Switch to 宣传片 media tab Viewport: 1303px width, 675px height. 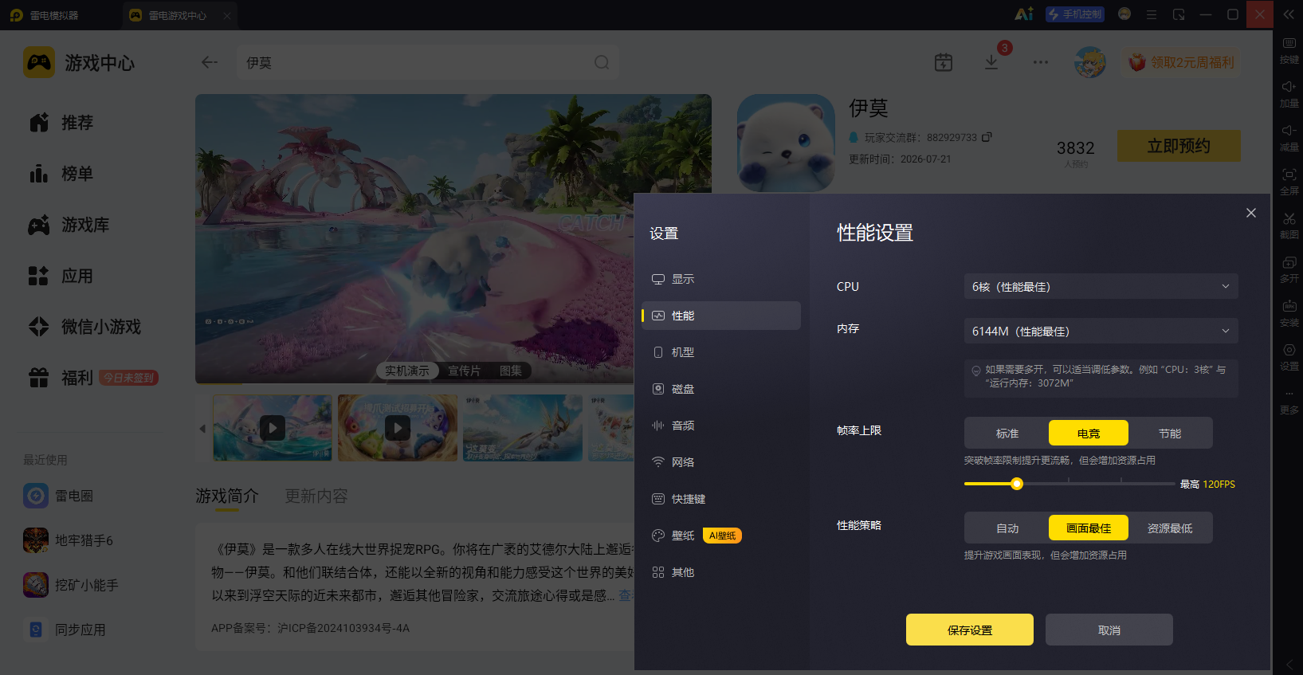pyautogui.click(x=464, y=371)
